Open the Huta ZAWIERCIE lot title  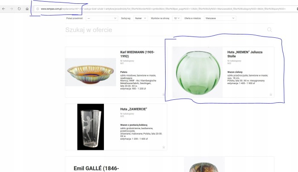point(134,109)
